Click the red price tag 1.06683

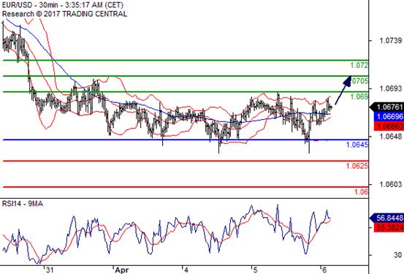[x=389, y=126]
